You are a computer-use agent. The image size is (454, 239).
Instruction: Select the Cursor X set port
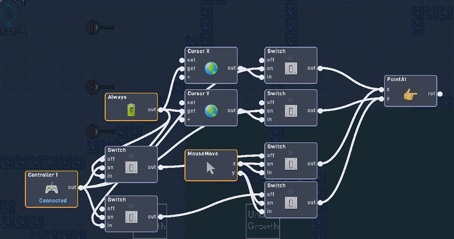(181, 60)
